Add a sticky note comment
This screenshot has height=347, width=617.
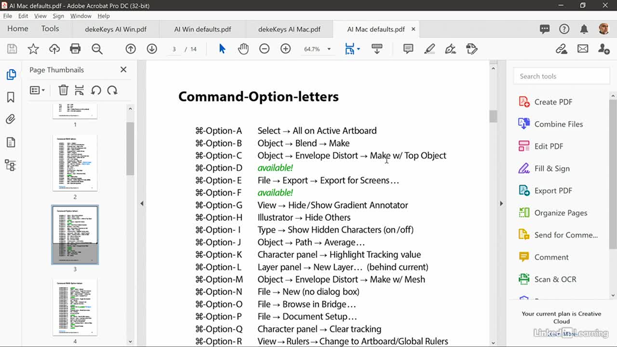(x=408, y=49)
